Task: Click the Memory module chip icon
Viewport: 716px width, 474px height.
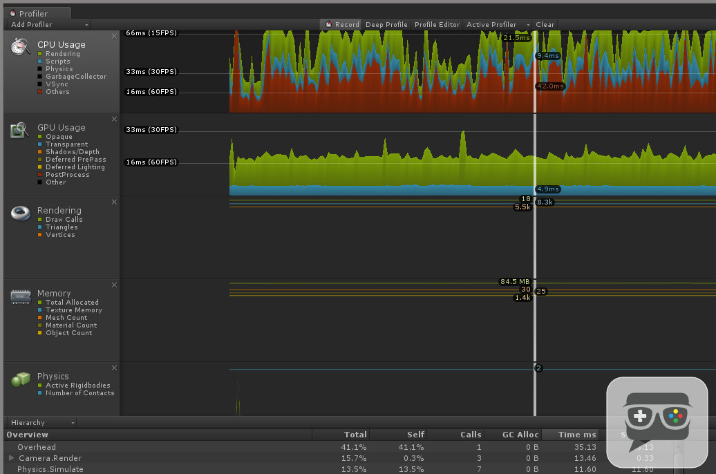Action: [x=20, y=297]
